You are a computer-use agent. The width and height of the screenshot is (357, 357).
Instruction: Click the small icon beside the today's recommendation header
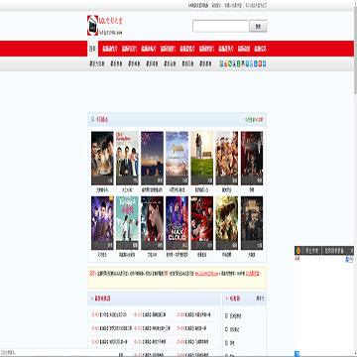point(93,119)
